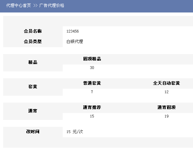Click the 广告代理价格 breadcrumb text
Screen dimensions: 193x148
(52, 6)
